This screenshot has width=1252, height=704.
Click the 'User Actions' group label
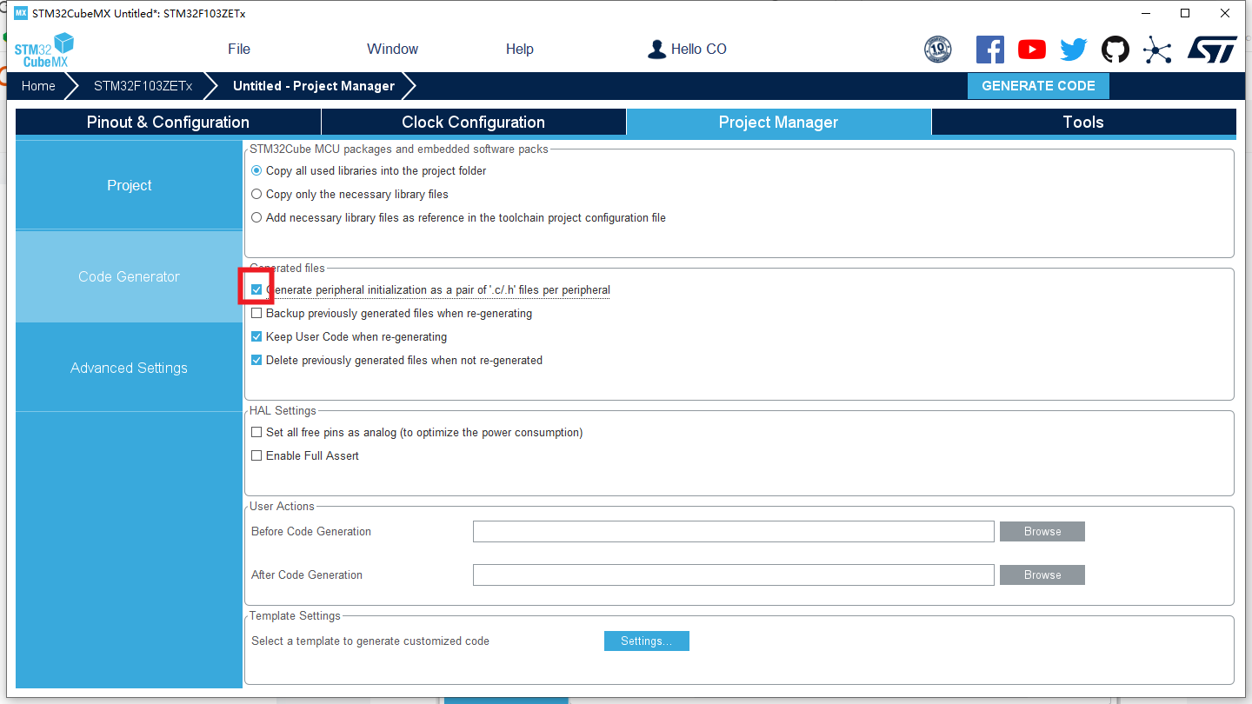click(283, 506)
